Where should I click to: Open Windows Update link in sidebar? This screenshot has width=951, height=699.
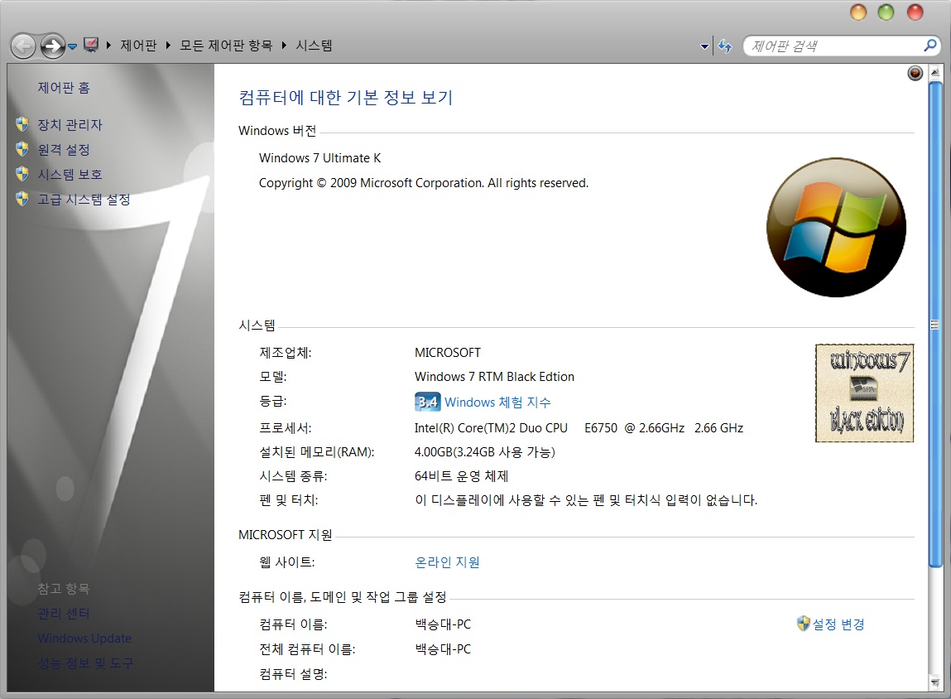point(84,639)
